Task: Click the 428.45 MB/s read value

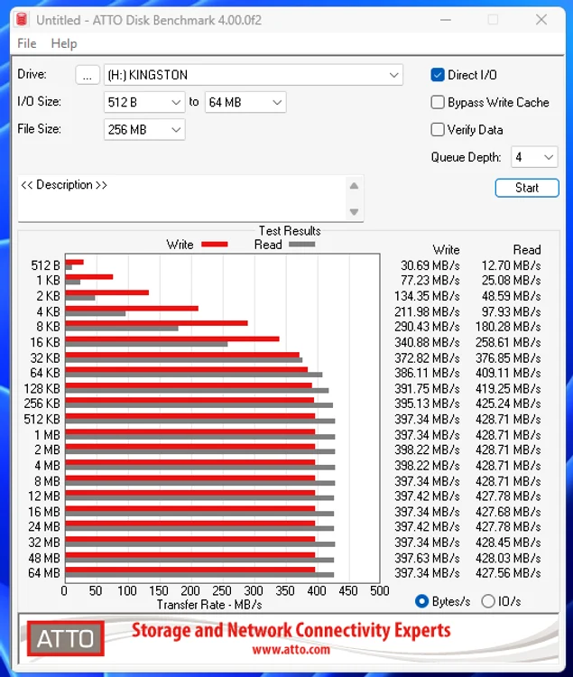Action: coord(508,543)
